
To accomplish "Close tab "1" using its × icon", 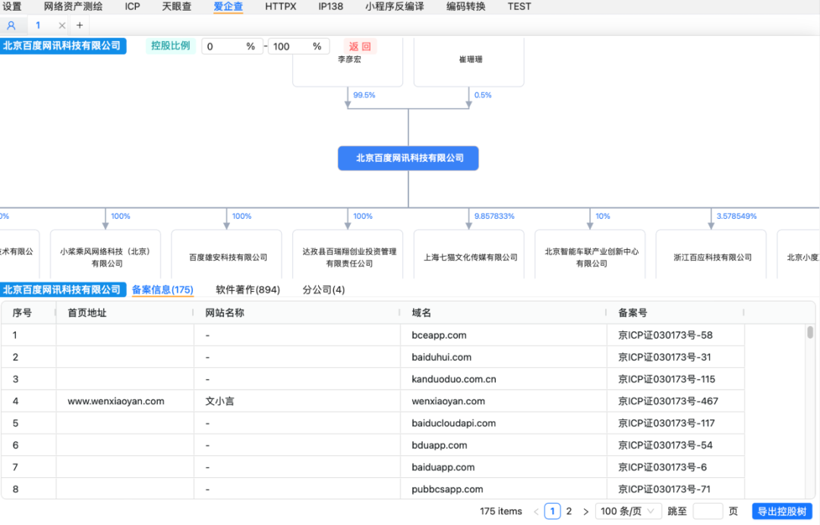I will [x=63, y=25].
